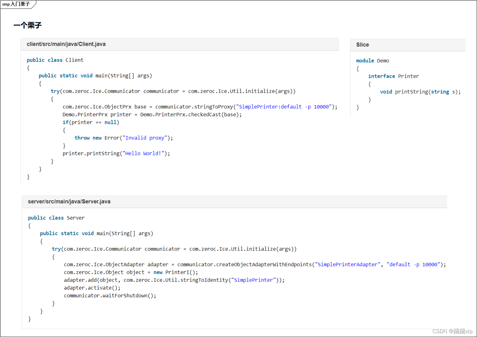
Task: Click the 'adapter.activate();' line
Action: [92, 288]
